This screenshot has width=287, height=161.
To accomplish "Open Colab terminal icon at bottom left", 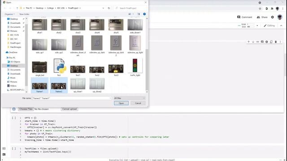I will coord(4,154).
